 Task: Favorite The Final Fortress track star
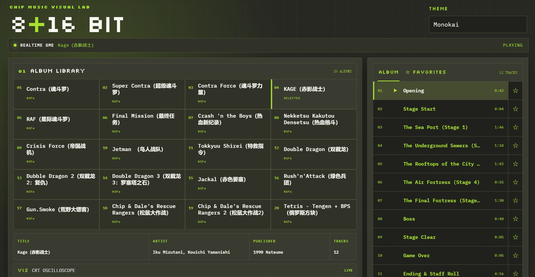point(515,200)
